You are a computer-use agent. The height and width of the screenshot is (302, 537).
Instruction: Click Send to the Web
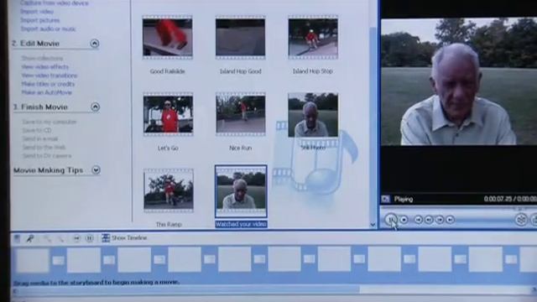44,148
